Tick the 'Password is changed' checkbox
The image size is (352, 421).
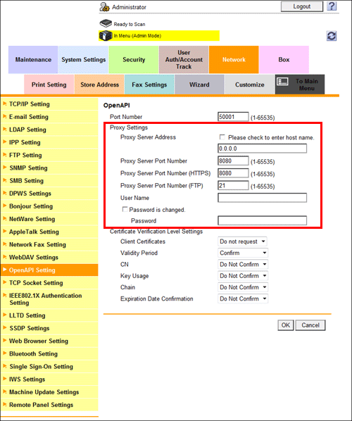click(x=125, y=209)
